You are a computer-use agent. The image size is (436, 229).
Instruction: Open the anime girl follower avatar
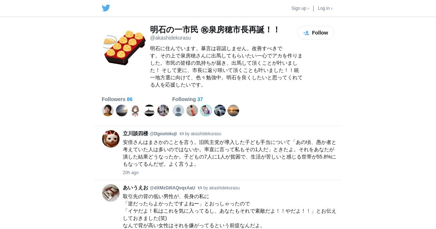pos(136,111)
